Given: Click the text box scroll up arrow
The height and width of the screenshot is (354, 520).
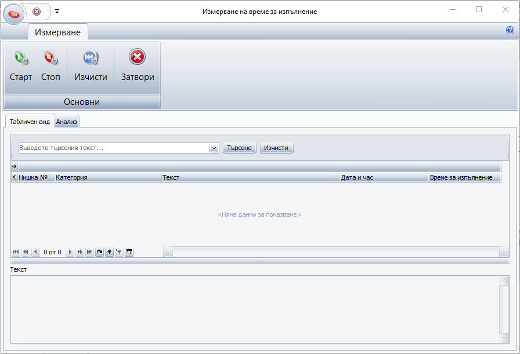Looking at the screenshot, I should pos(504,281).
